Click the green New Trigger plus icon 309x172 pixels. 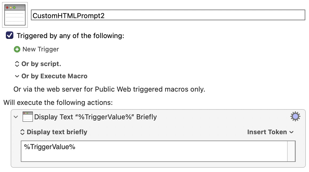tap(17, 49)
